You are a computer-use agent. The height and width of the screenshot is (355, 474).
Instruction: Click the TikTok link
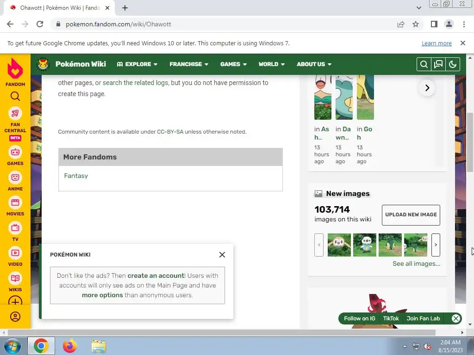click(x=391, y=318)
